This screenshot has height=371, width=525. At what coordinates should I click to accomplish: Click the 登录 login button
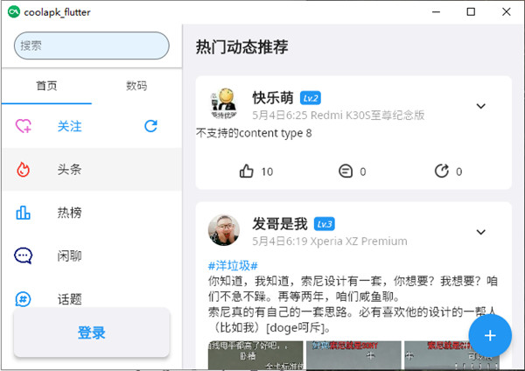[x=91, y=332]
